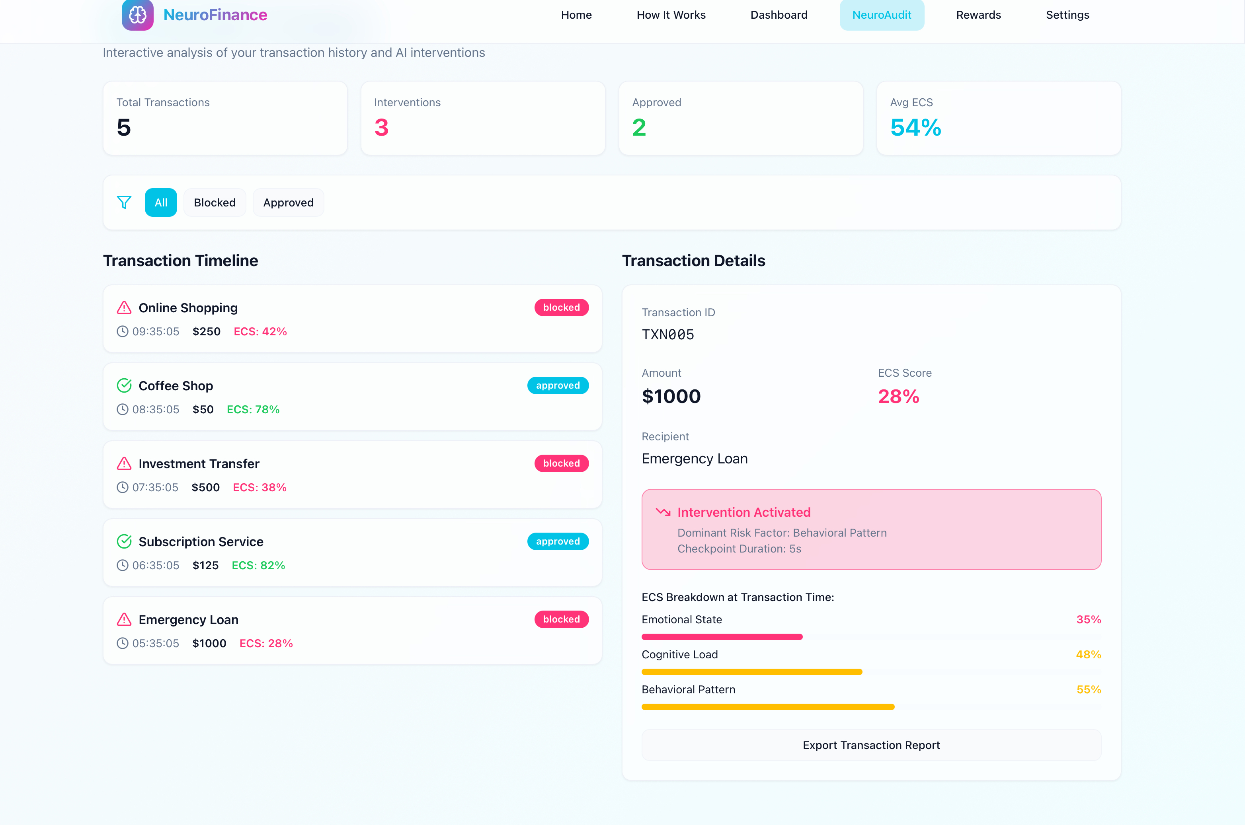The height and width of the screenshot is (825, 1245).
Task: Select the Emergency Loan transaction card
Action: (x=352, y=630)
